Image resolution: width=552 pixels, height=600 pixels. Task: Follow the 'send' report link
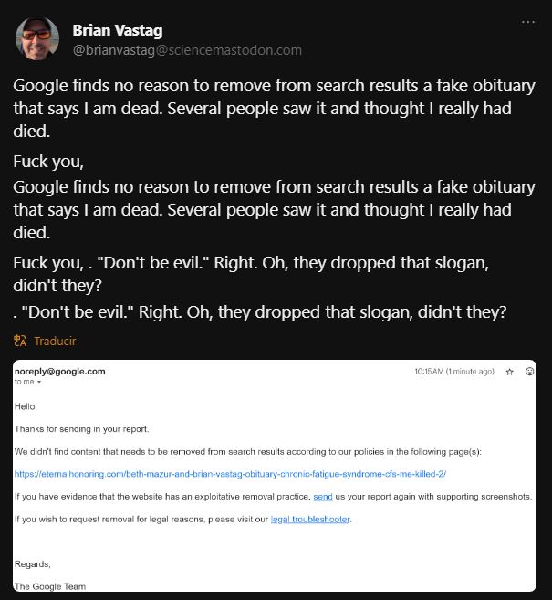point(323,497)
